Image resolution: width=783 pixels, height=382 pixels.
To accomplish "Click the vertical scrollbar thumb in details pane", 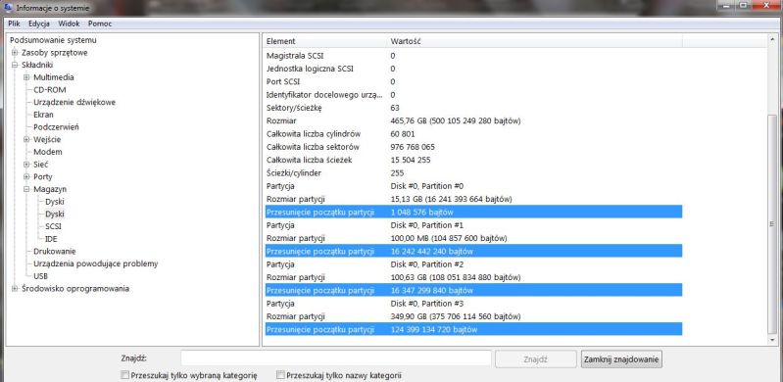I will click(772, 224).
